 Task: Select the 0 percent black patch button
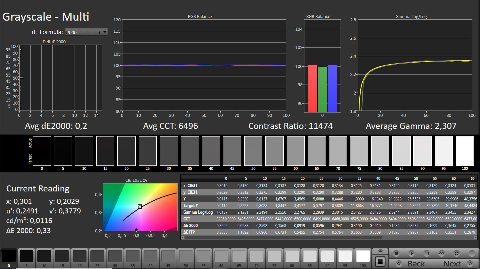9,256
